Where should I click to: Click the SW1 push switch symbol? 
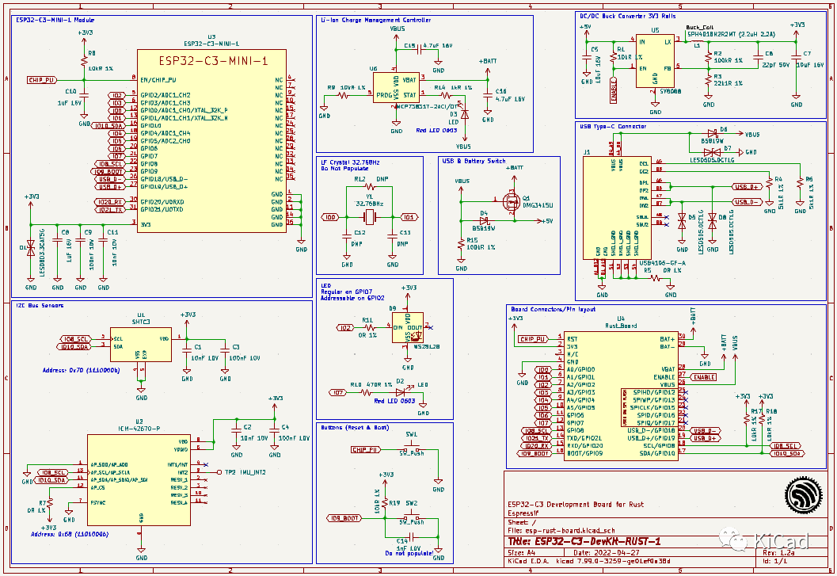pyautogui.click(x=412, y=445)
